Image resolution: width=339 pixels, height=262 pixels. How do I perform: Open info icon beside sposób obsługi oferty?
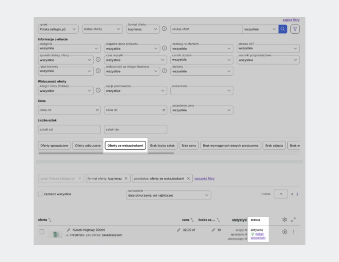(98, 59)
